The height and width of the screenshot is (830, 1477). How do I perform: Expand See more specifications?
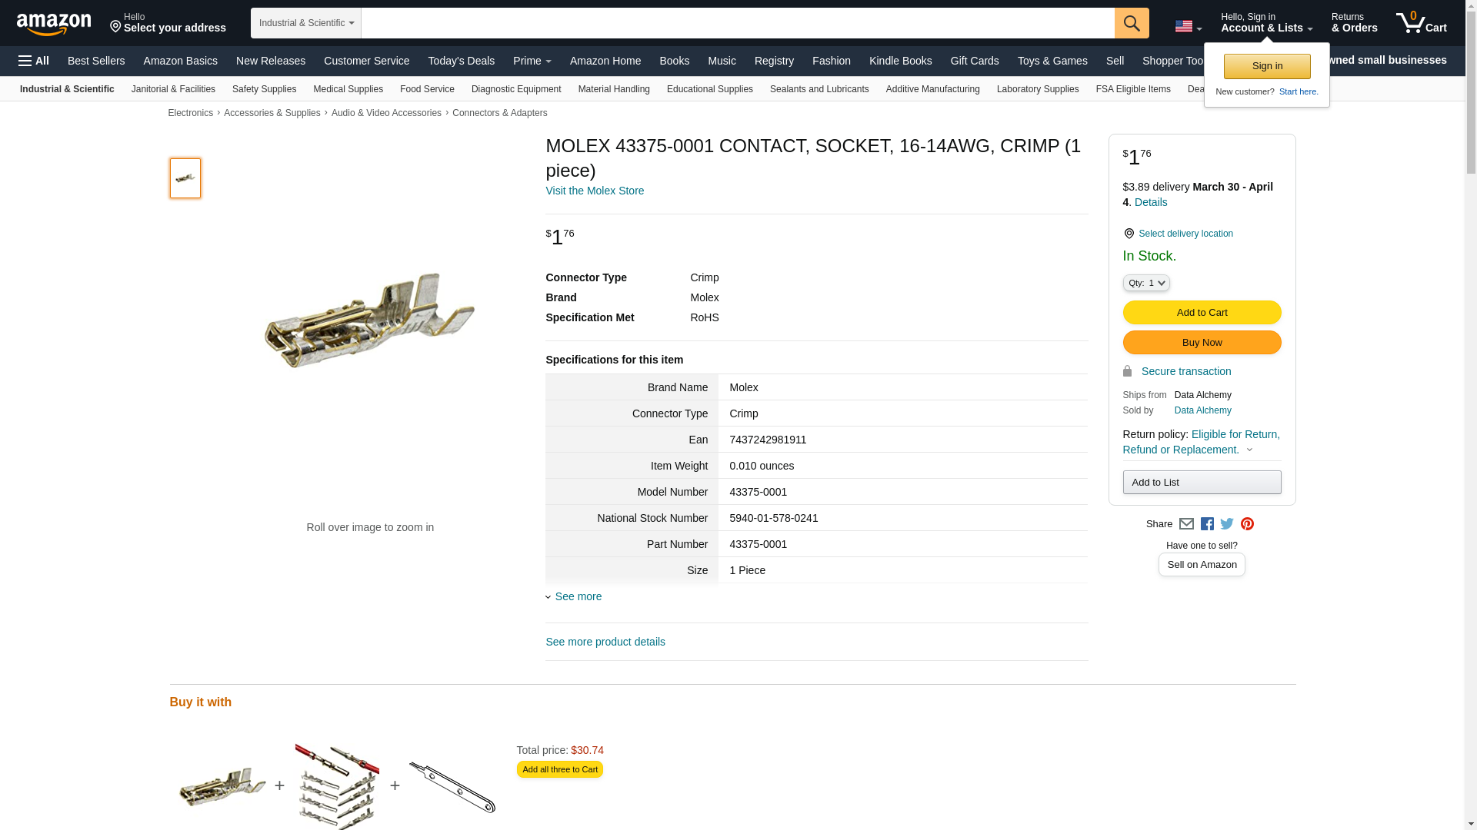point(577,596)
